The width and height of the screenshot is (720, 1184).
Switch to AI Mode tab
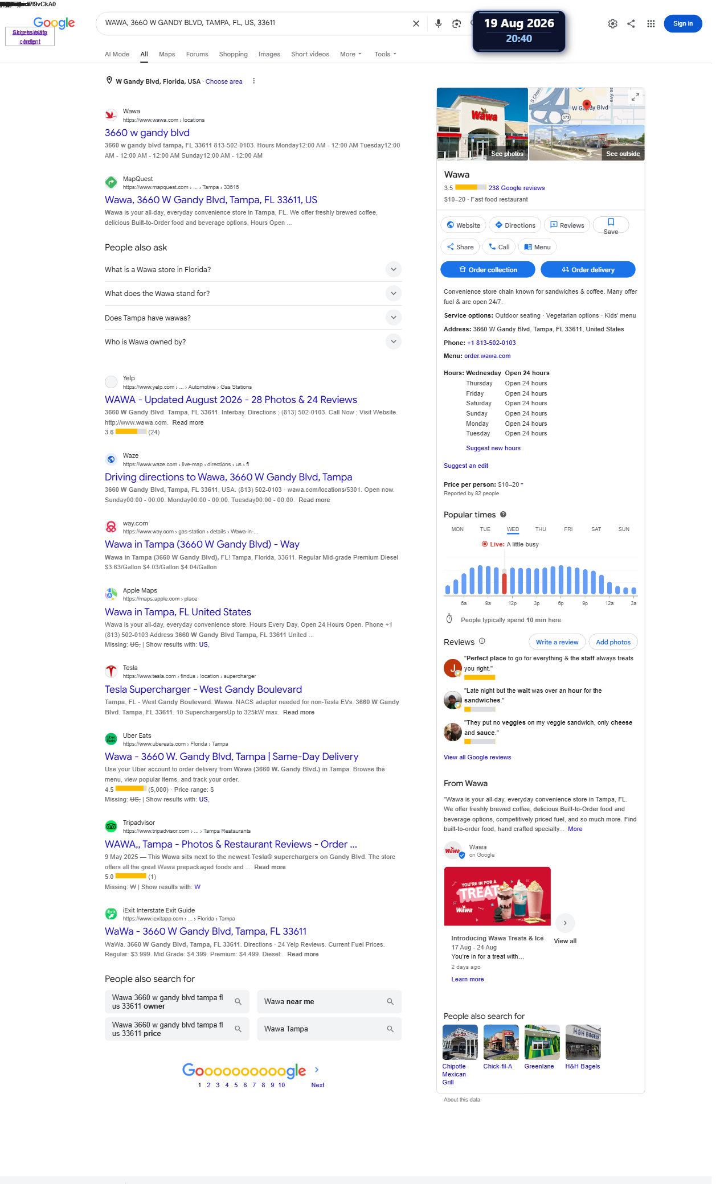pyautogui.click(x=117, y=54)
